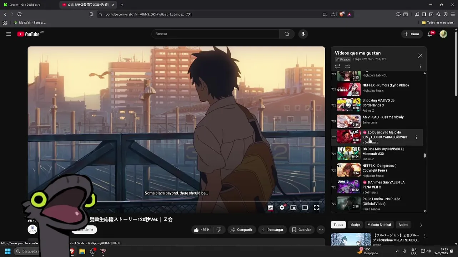Select the Anime chip
The height and width of the screenshot is (257, 458).
[403, 225]
